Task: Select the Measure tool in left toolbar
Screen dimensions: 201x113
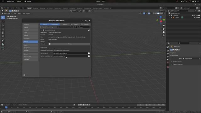Action: coord(3,44)
